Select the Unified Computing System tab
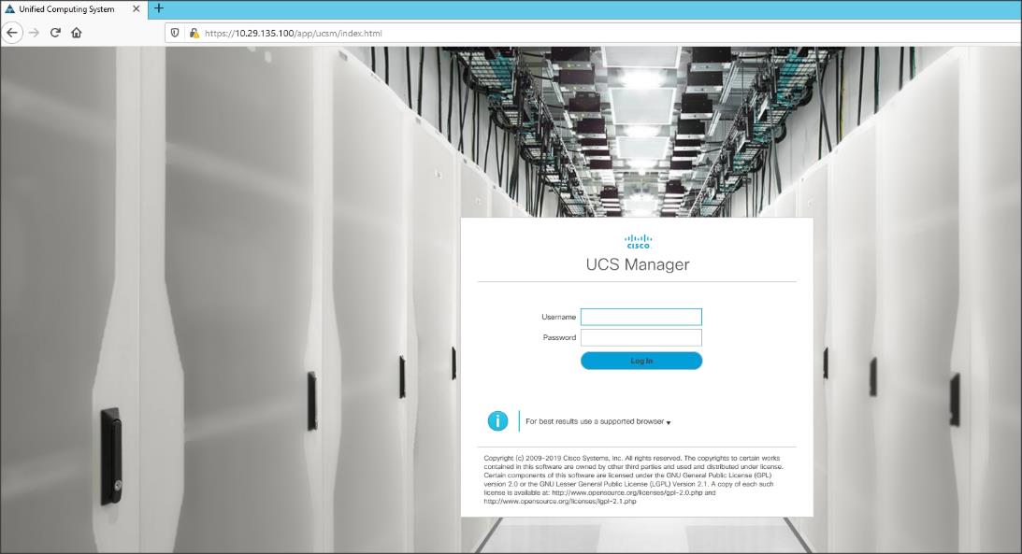 [73, 9]
